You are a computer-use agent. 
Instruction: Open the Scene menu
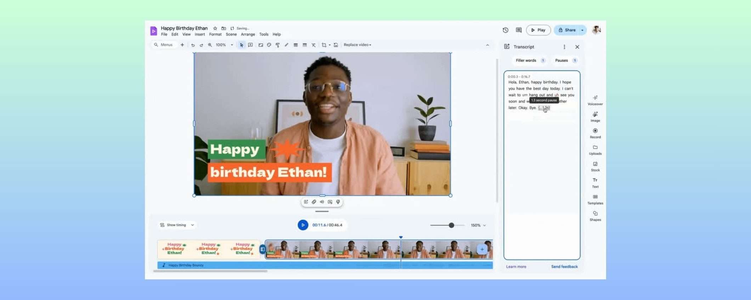[x=231, y=34]
